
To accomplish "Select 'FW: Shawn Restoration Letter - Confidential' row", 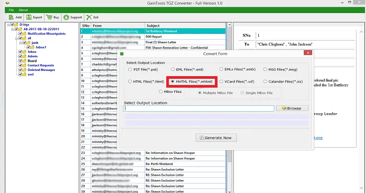I will click(x=153, y=47).
